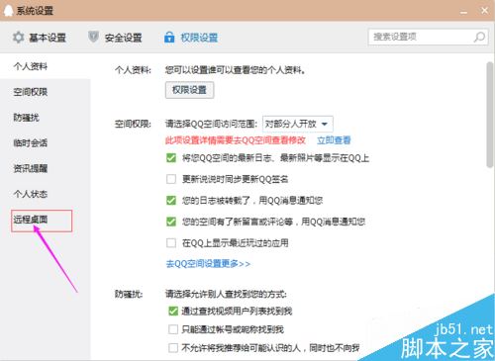
Task: Click the 权限设置 button under 个人资料
Action: [x=189, y=90]
